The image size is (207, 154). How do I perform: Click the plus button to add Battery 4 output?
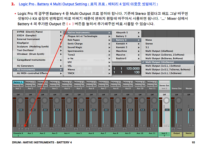[x=22, y=129]
